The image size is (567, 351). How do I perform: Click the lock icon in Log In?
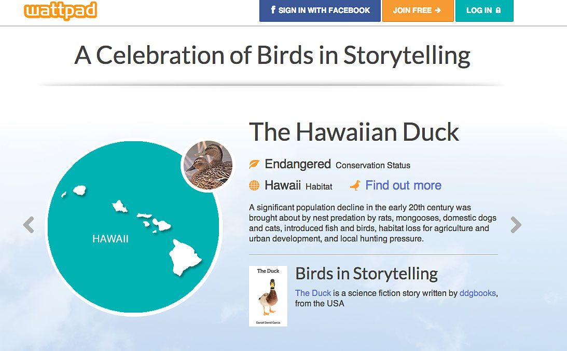[499, 10]
